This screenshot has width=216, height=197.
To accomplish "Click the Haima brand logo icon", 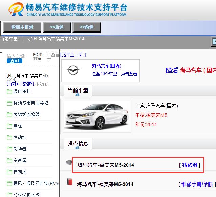I will 73,70.
